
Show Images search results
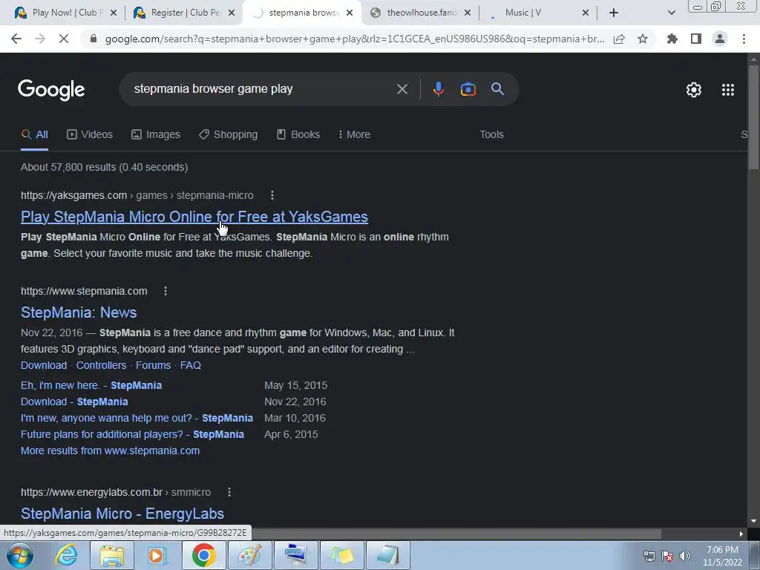pyautogui.click(x=156, y=135)
